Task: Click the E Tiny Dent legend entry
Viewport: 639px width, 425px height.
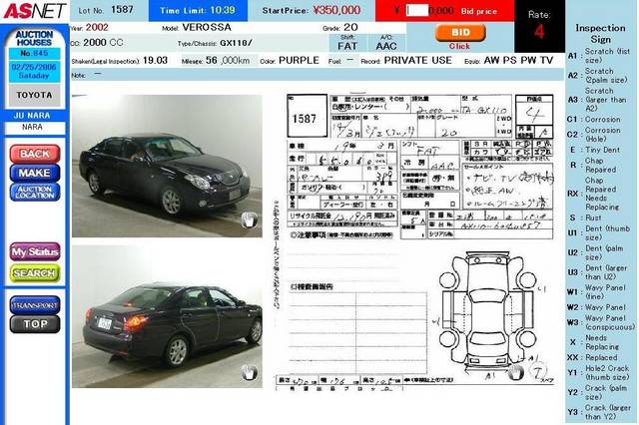Action: [x=595, y=150]
